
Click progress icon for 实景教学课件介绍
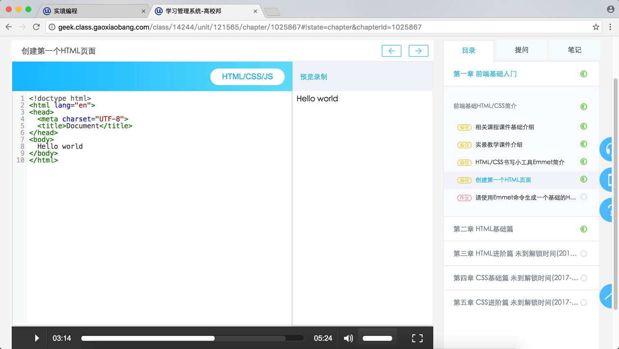coord(584,144)
